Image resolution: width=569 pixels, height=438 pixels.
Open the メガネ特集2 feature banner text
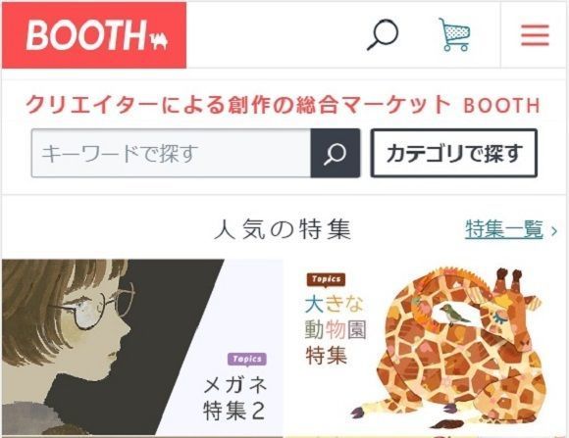point(234,398)
